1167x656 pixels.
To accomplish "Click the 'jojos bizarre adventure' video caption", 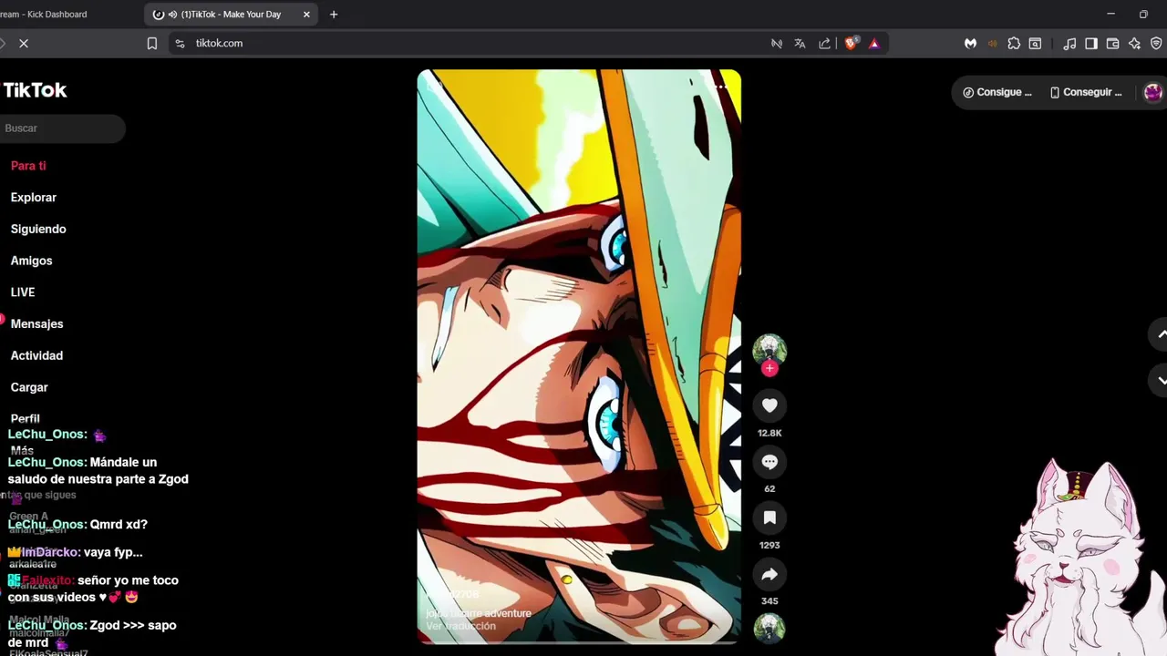I will 479,613.
